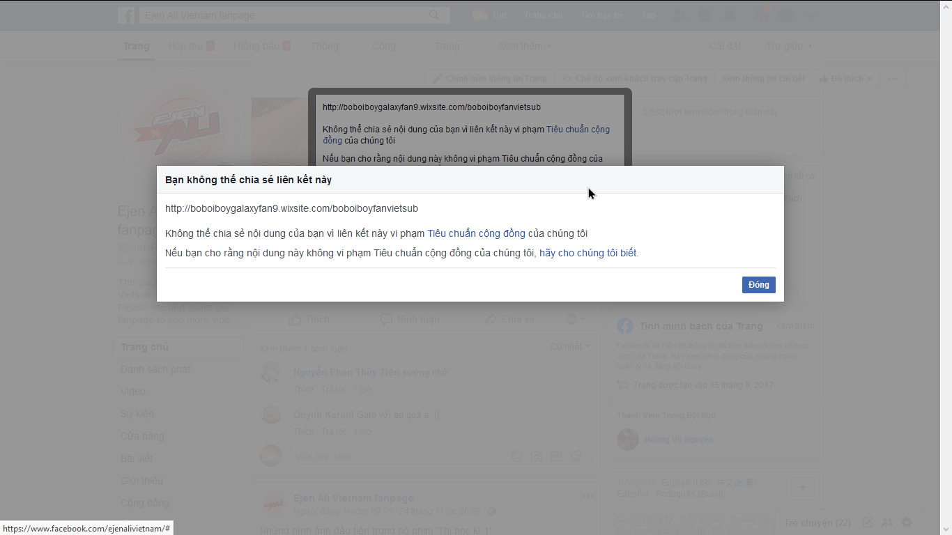Open the post-as identity selector dropdown
Viewport: 952px width, 535px height.
[x=576, y=319]
